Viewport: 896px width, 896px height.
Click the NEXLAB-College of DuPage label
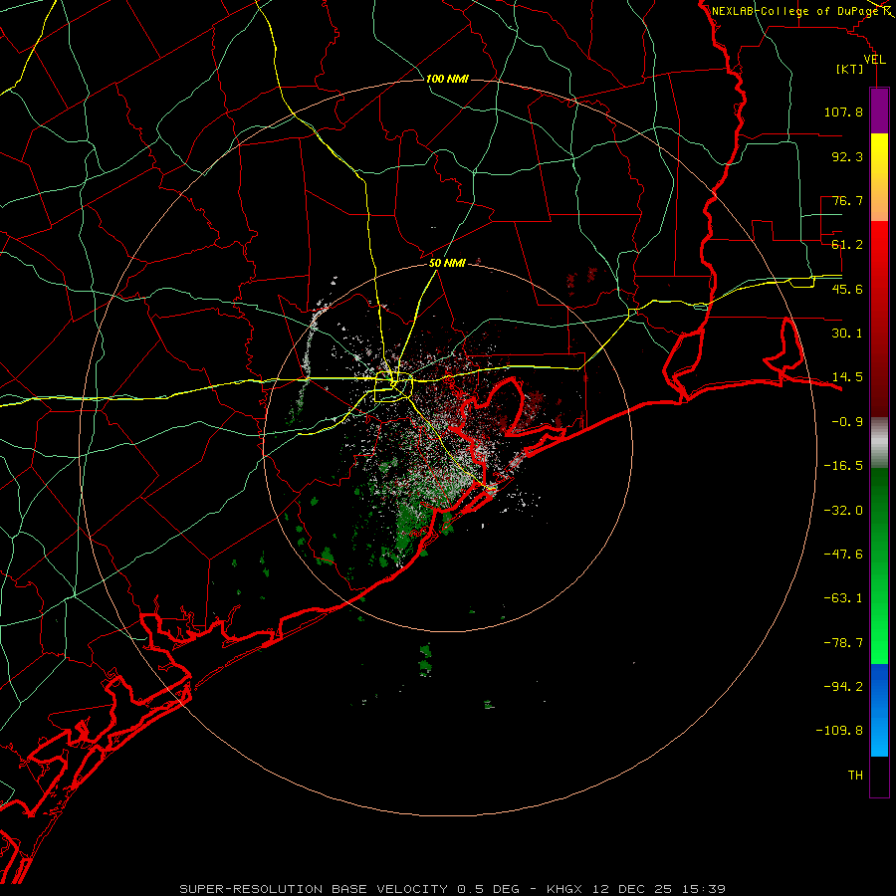coord(796,11)
